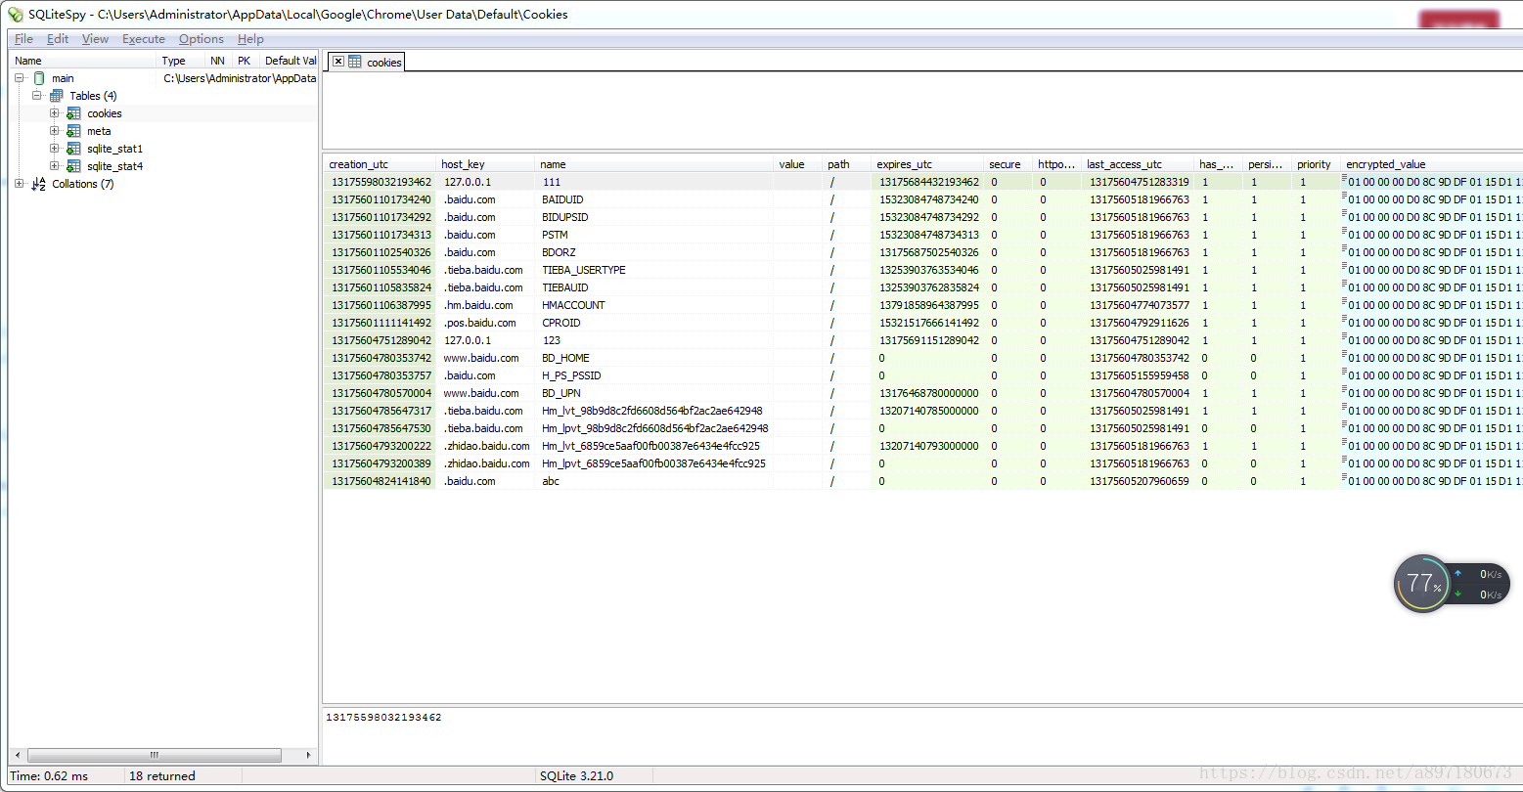Select the BAIDUID name cell
This screenshot has height=792, width=1523.
click(654, 199)
